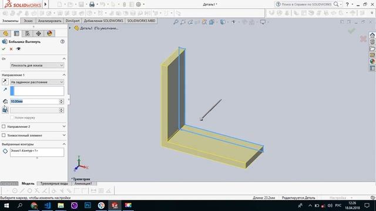This screenshot has height=211, width=376.
Task: Switch to the Эскиз tab
Action: tap(28, 21)
